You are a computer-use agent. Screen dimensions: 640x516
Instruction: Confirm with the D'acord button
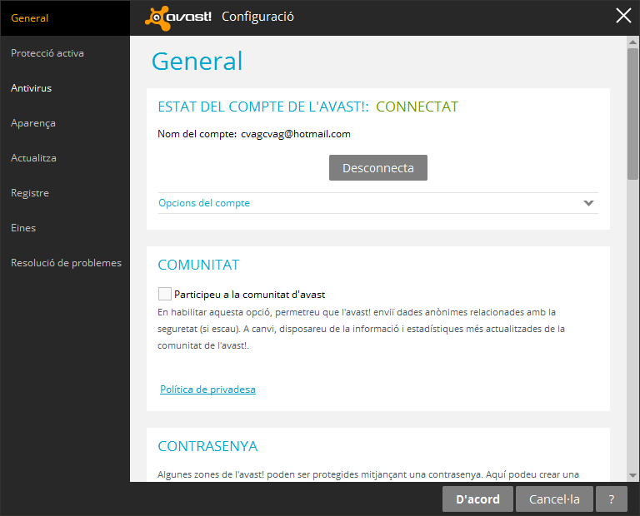coord(477,499)
